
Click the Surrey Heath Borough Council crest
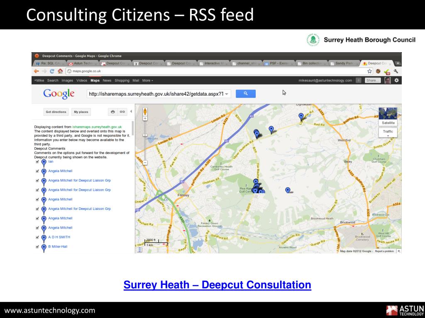[313, 40]
